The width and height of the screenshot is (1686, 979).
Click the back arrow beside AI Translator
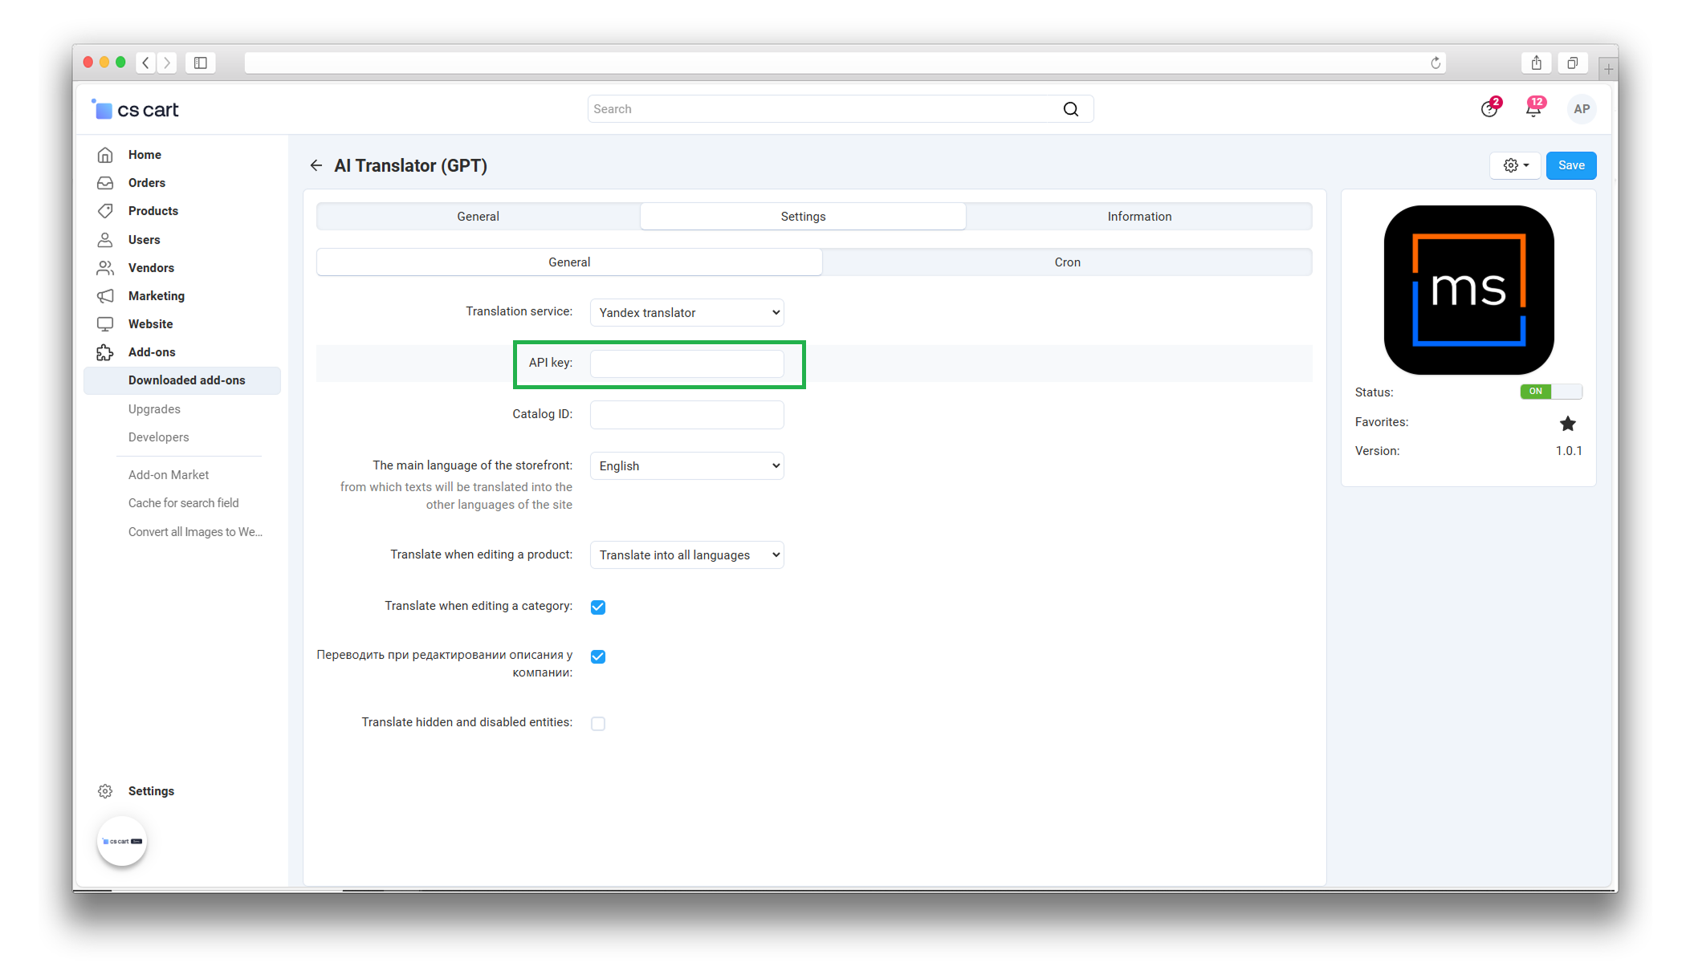[316, 165]
